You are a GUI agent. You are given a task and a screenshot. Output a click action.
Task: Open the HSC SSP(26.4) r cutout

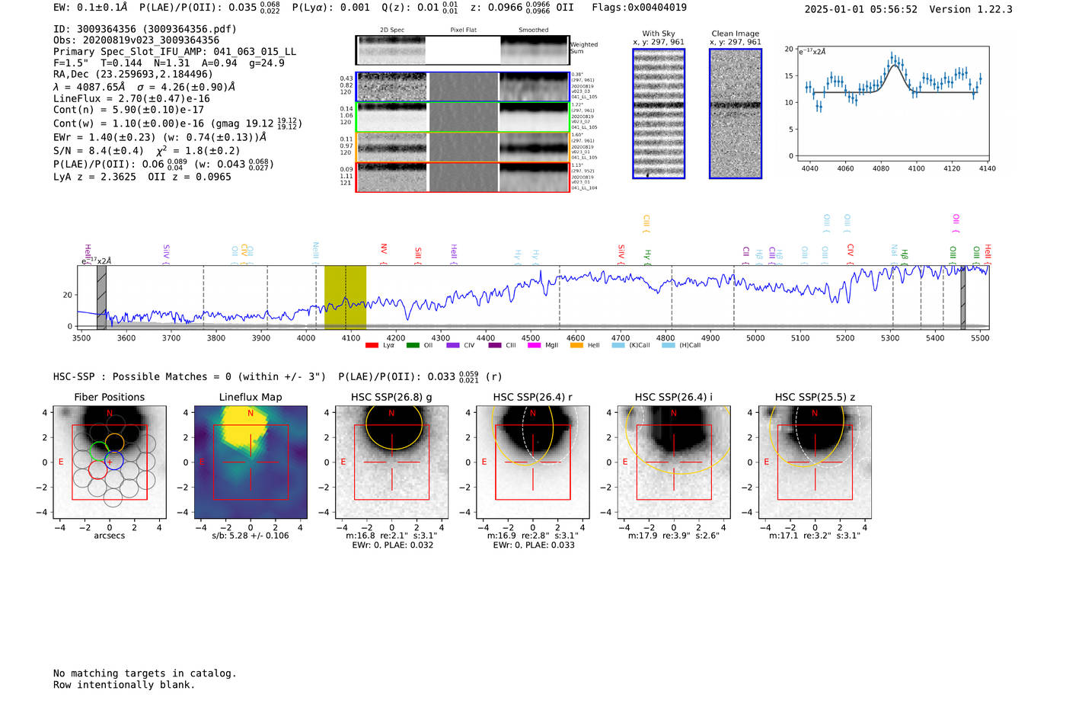tap(533, 462)
